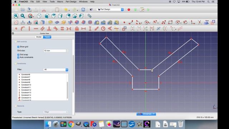The height and width of the screenshot is (129, 229).
Task: Switch to the Tasks tab
Action: pos(47,37)
